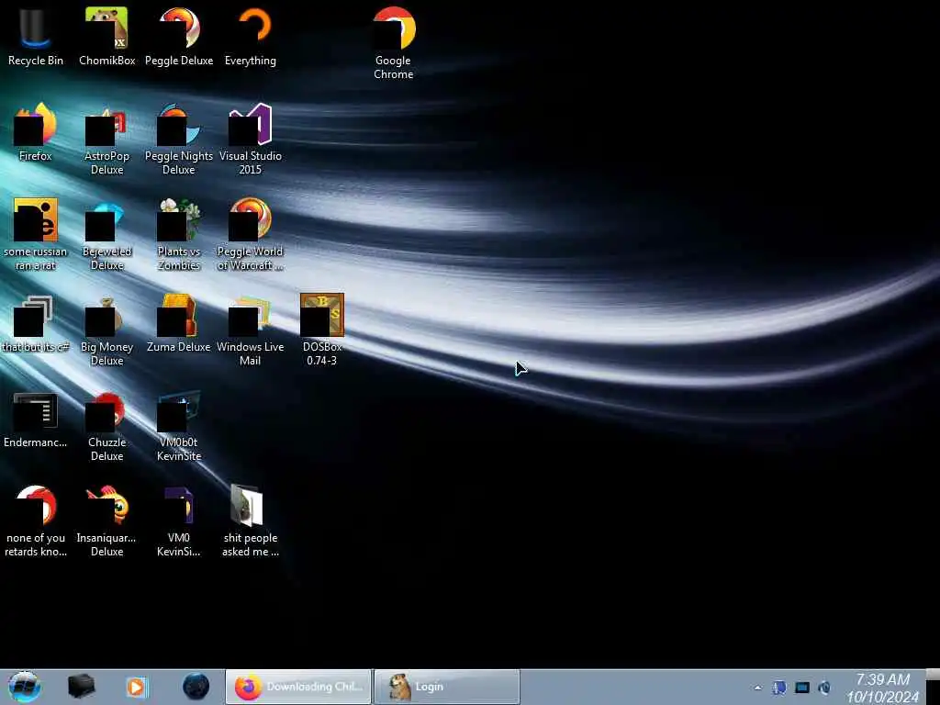Select the Firefox desktop shortcut

pos(36,132)
